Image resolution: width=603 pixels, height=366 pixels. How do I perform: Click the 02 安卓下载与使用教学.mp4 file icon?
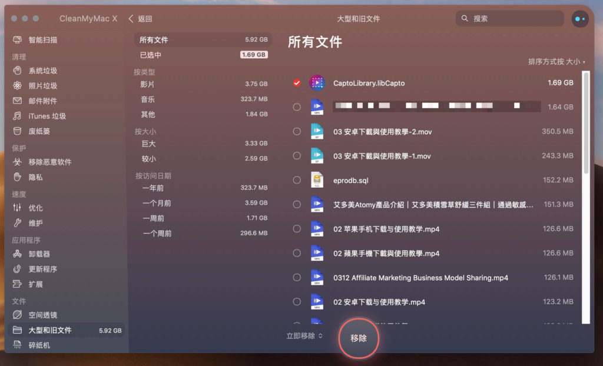pos(317,302)
